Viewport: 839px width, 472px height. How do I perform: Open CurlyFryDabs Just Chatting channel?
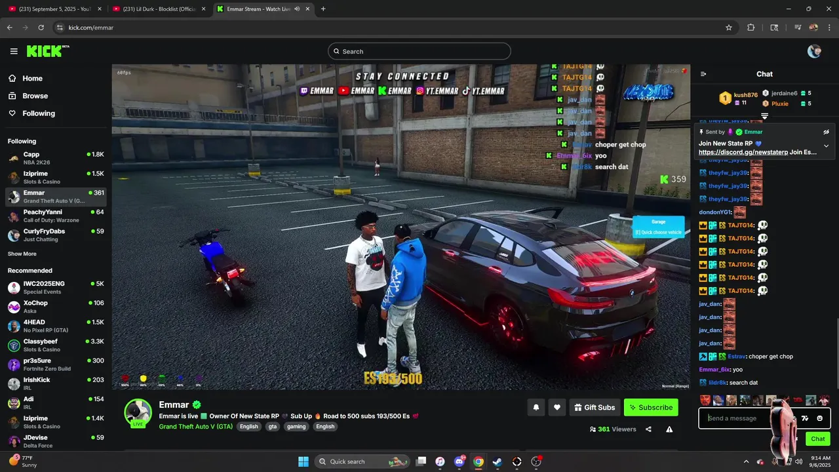tap(56, 235)
